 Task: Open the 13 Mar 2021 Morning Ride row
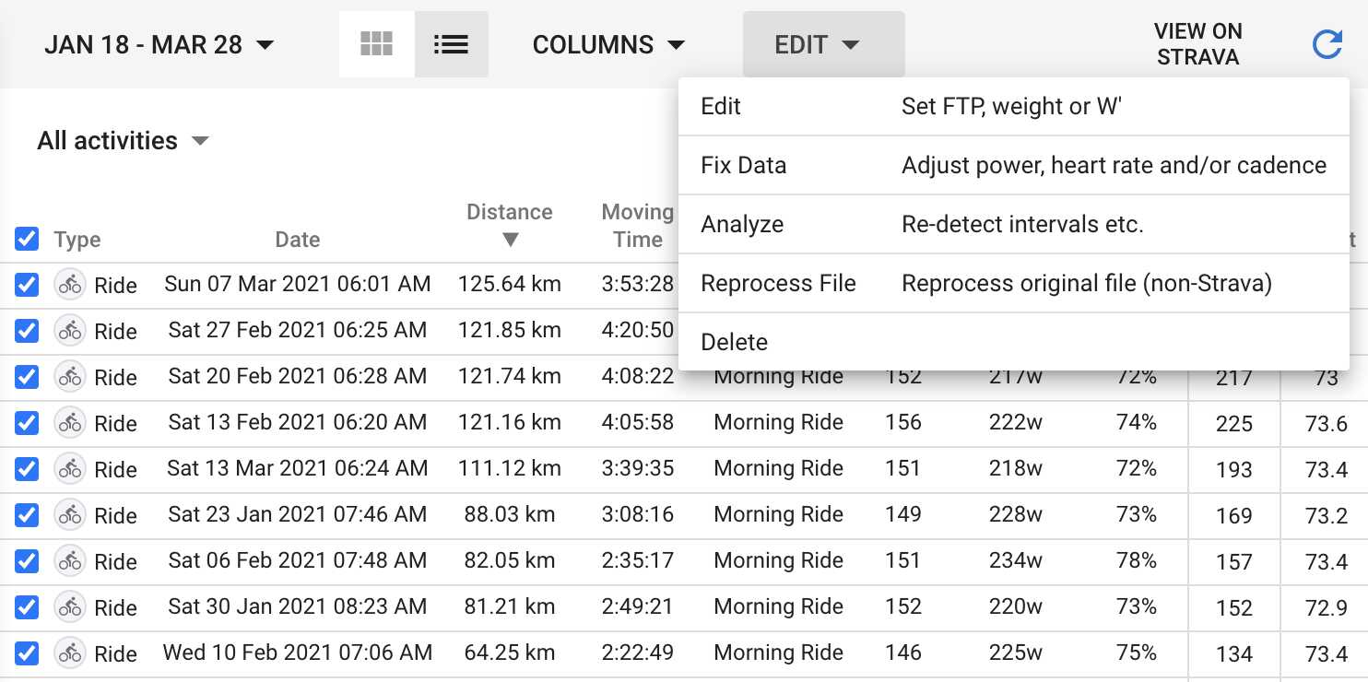click(x=778, y=469)
